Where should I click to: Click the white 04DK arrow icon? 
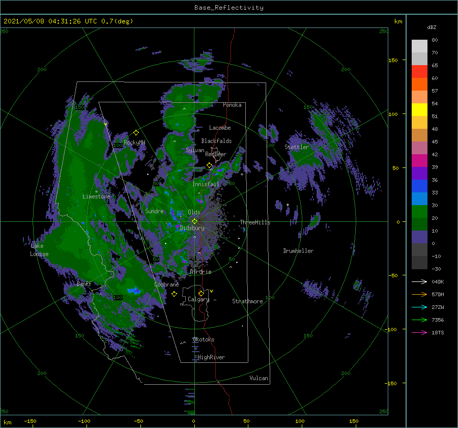419,281
